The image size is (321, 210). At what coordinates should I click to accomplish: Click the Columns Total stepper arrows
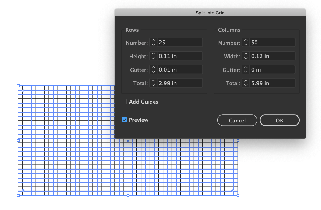246,83
